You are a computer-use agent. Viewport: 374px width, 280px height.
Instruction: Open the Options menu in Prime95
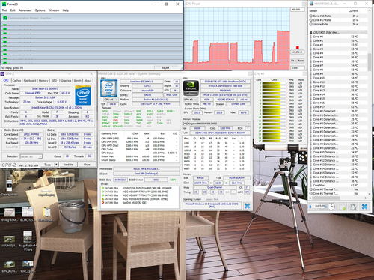click(40, 10)
